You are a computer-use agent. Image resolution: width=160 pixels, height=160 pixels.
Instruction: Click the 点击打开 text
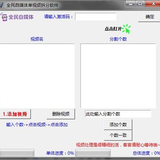click(x=113, y=29)
